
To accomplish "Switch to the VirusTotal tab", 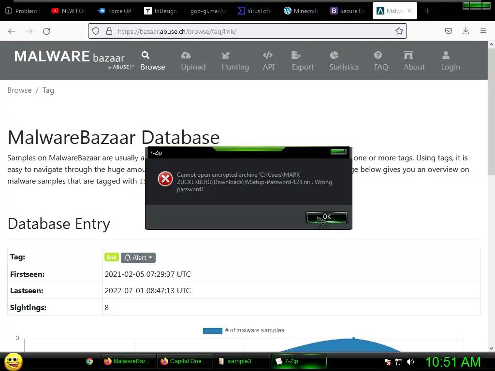I will (x=254, y=11).
